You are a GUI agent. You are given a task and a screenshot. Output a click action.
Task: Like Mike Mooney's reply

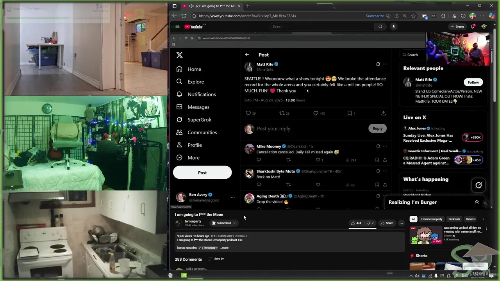(x=318, y=160)
